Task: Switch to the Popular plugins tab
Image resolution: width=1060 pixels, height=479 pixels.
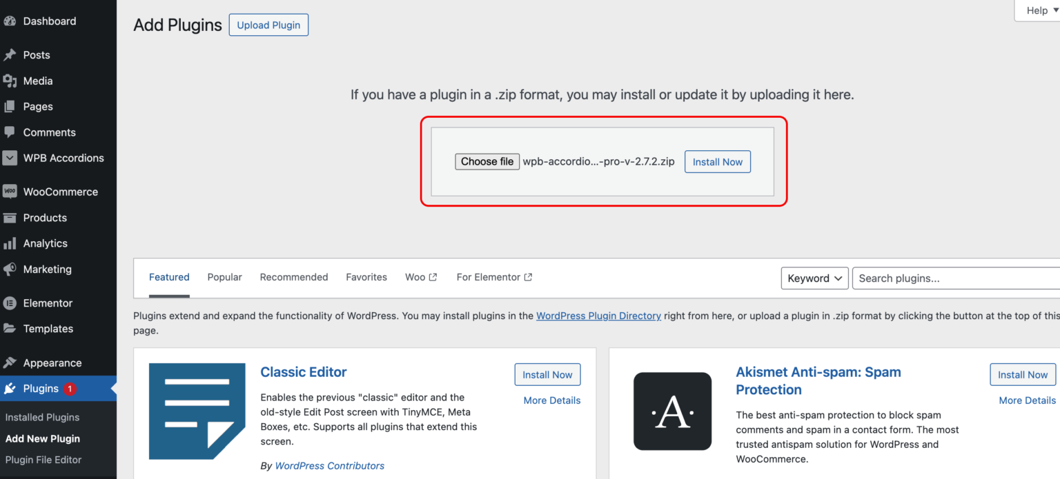Action: [224, 277]
